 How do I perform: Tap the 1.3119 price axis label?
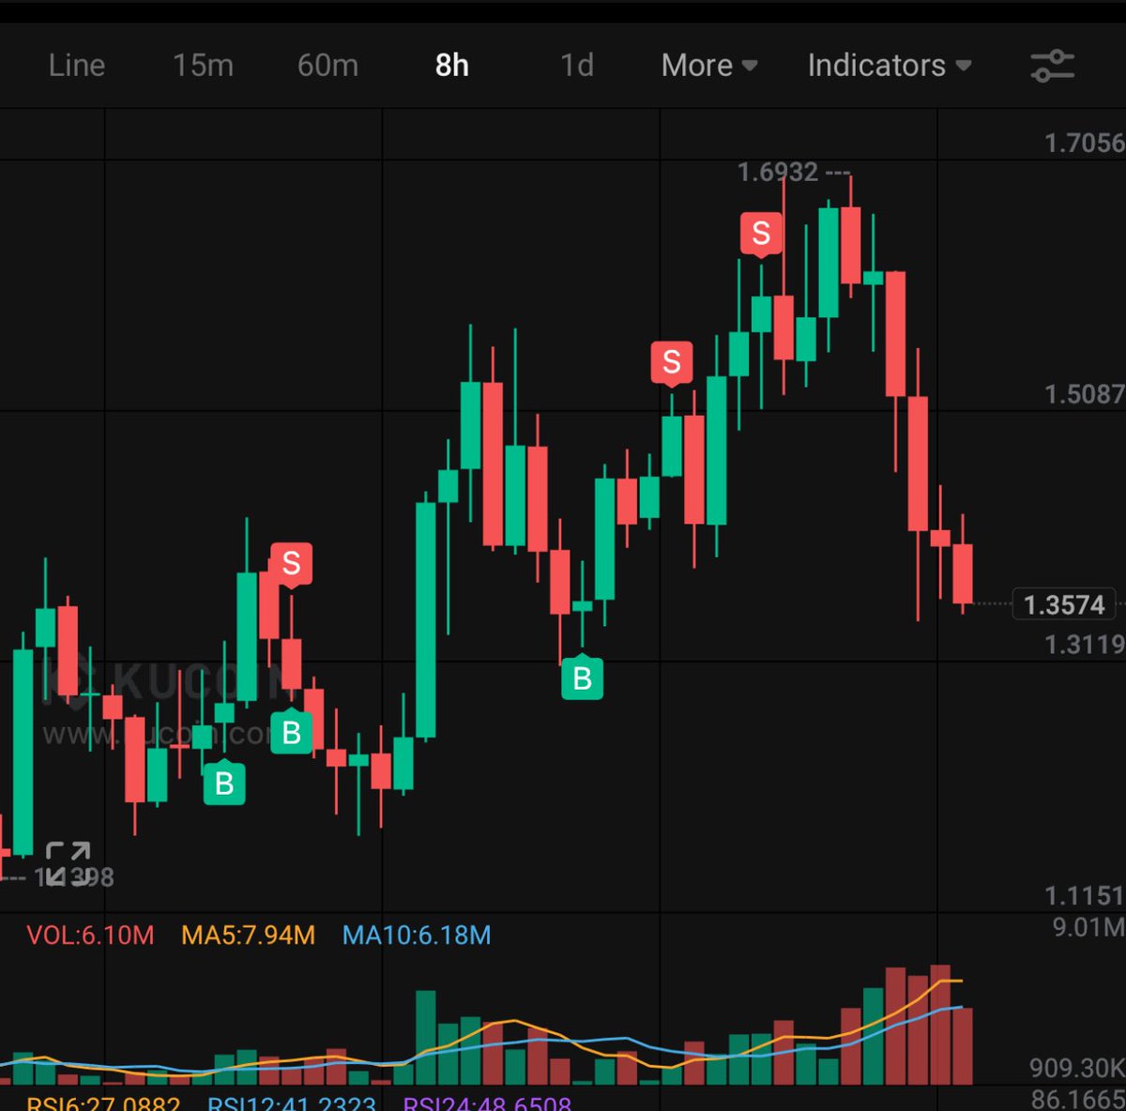[x=1085, y=645]
